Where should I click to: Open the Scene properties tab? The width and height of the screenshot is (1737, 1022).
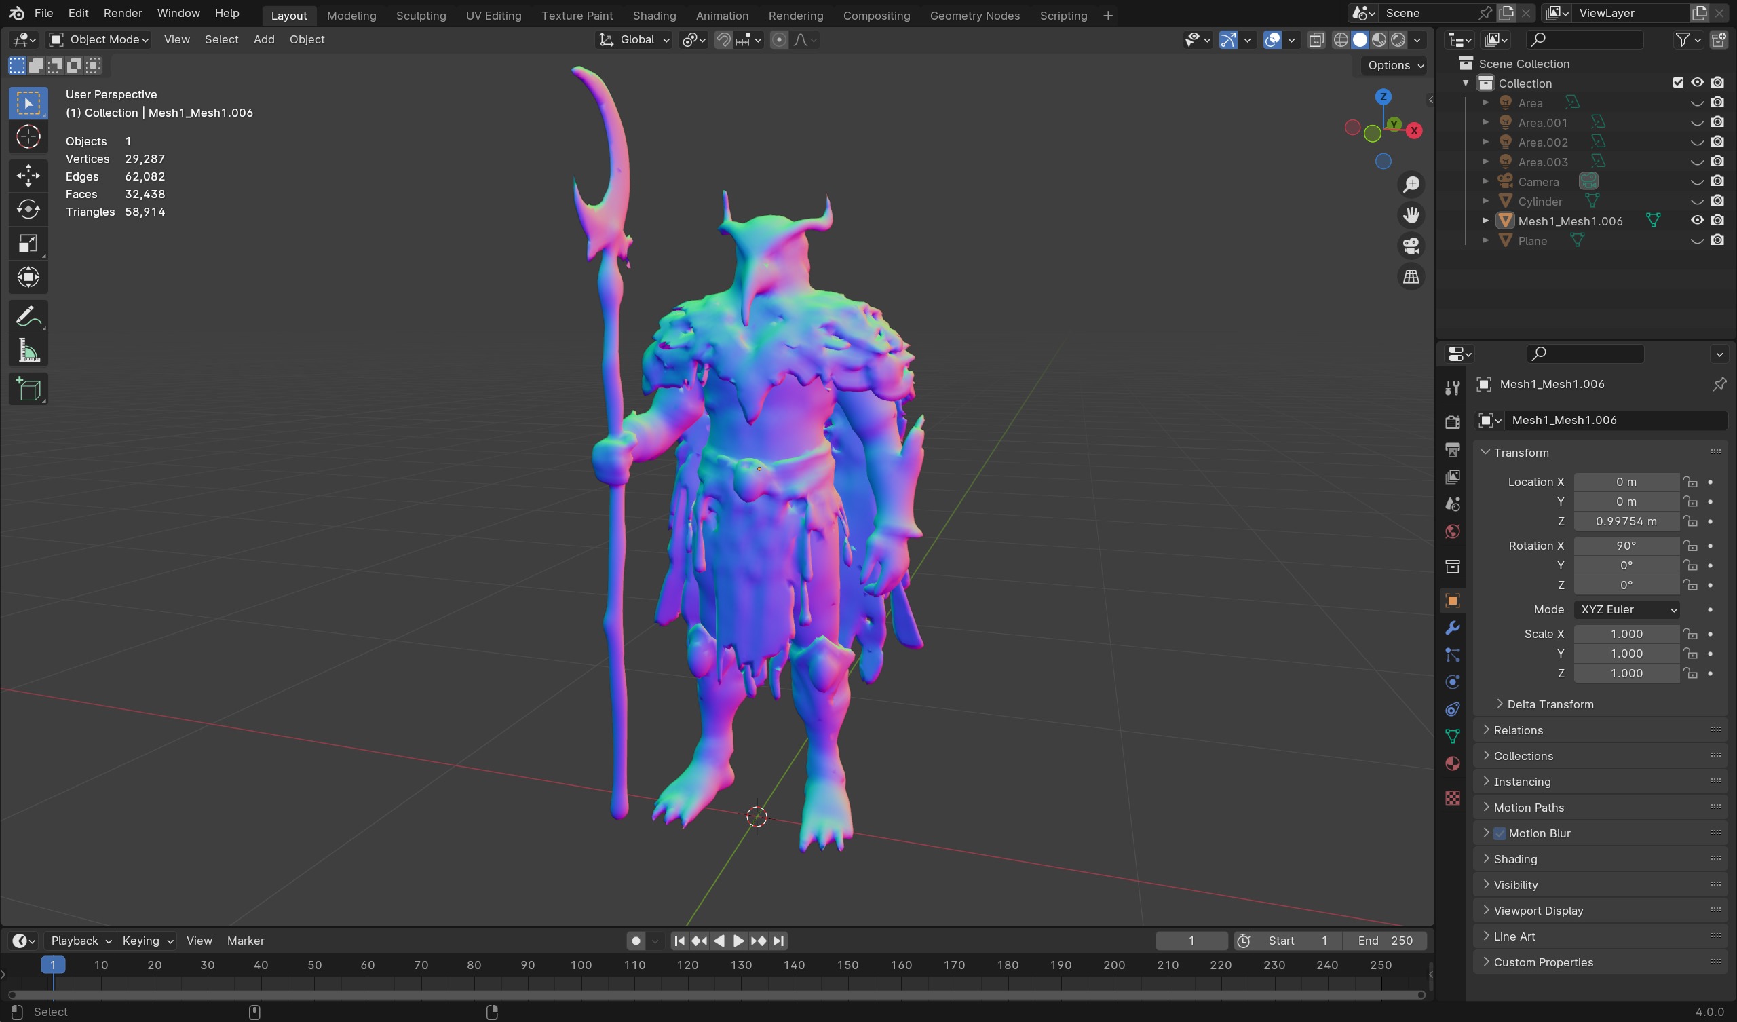(x=1452, y=504)
